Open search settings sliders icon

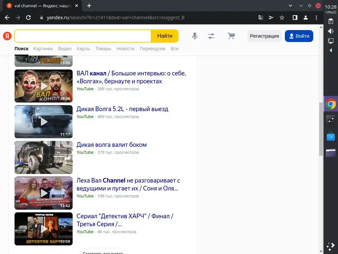(211, 36)
